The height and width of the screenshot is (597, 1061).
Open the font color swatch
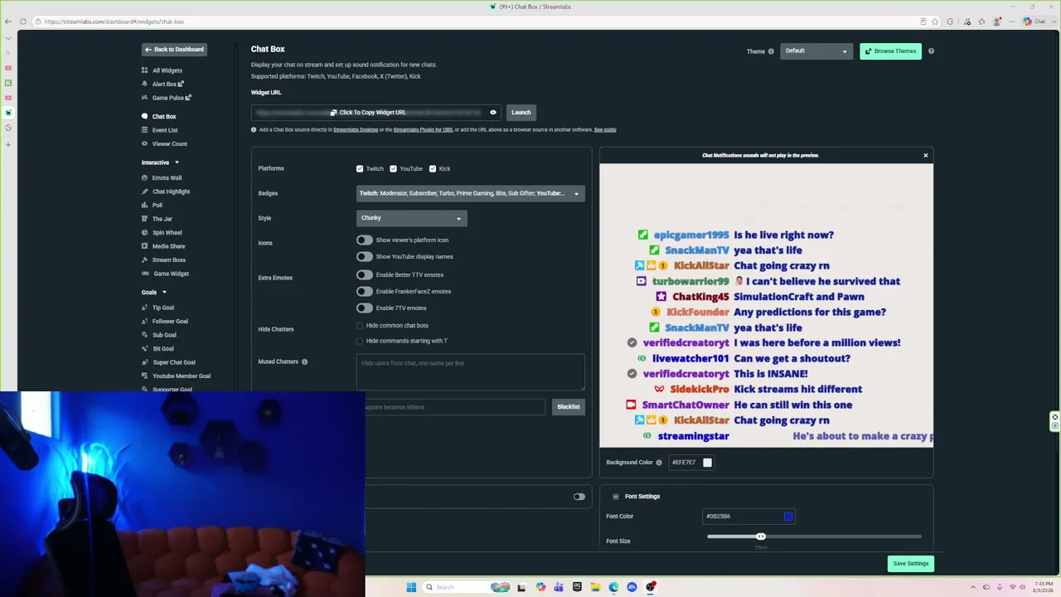click(x=788, y=517)
